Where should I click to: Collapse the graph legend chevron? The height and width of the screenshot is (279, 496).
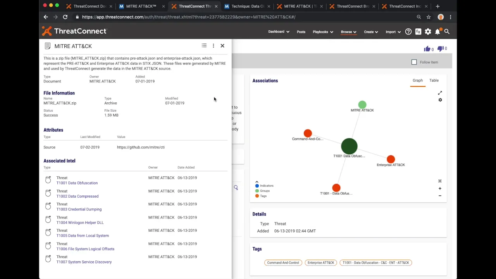point(257,182)
